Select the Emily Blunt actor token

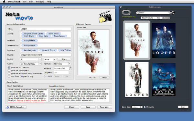[28, 36]
